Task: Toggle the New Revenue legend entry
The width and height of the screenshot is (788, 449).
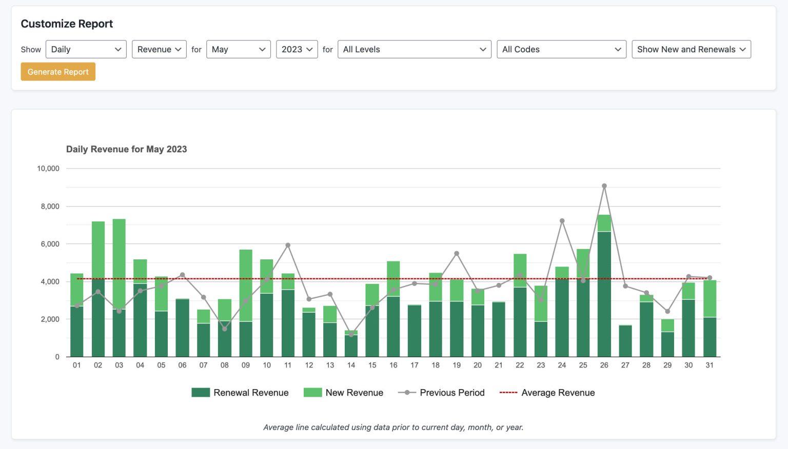Action: (354, 392)
